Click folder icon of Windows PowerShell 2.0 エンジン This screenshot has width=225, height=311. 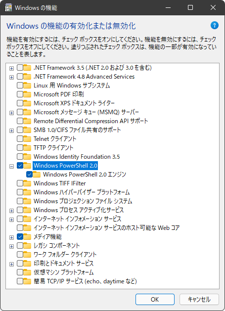37,175
